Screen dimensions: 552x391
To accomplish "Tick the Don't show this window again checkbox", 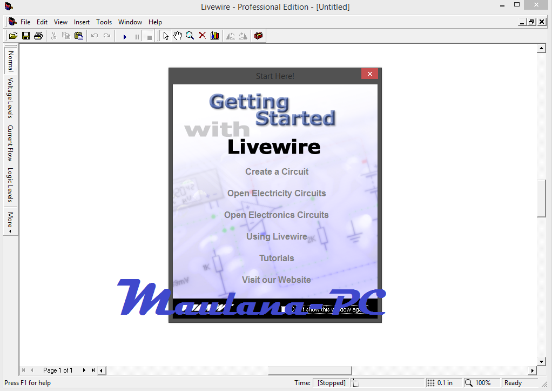I will coord(284,308).
